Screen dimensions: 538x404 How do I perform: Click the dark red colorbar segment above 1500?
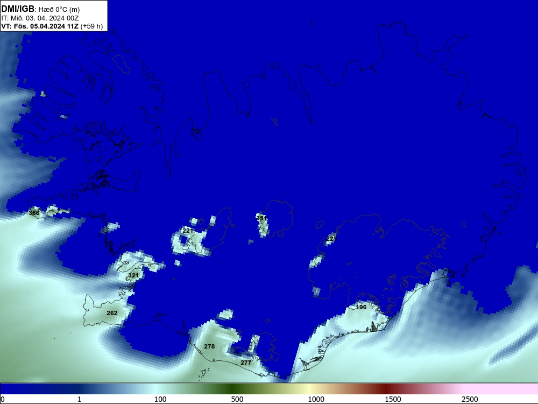[x=387, y=389]
